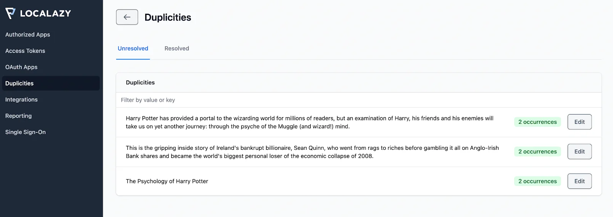This screenshot has height=217, width=613.
Task: Go to Access Tokens page
Action: 25,51
